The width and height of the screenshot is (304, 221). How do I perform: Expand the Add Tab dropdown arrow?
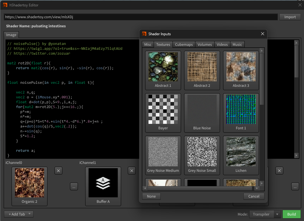click(30, 214)
